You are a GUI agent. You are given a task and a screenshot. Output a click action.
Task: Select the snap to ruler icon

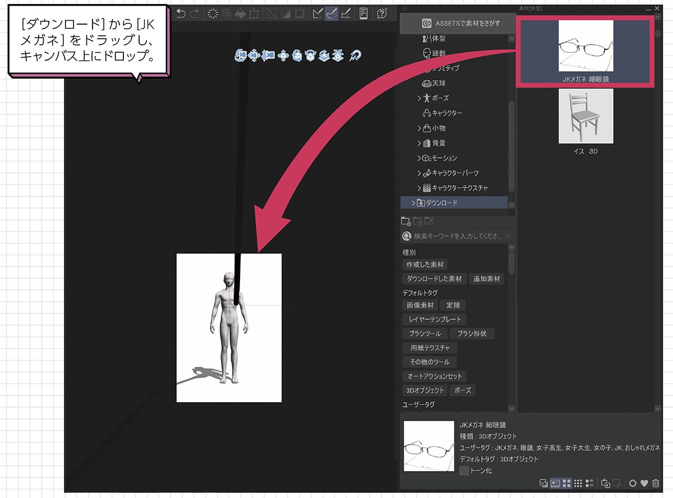pyautogui.click(x=317, y=13)
